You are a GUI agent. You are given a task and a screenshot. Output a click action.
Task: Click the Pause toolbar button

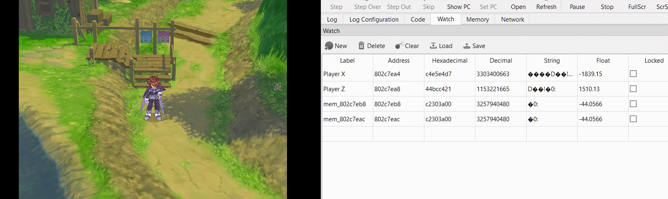(577, 7)
